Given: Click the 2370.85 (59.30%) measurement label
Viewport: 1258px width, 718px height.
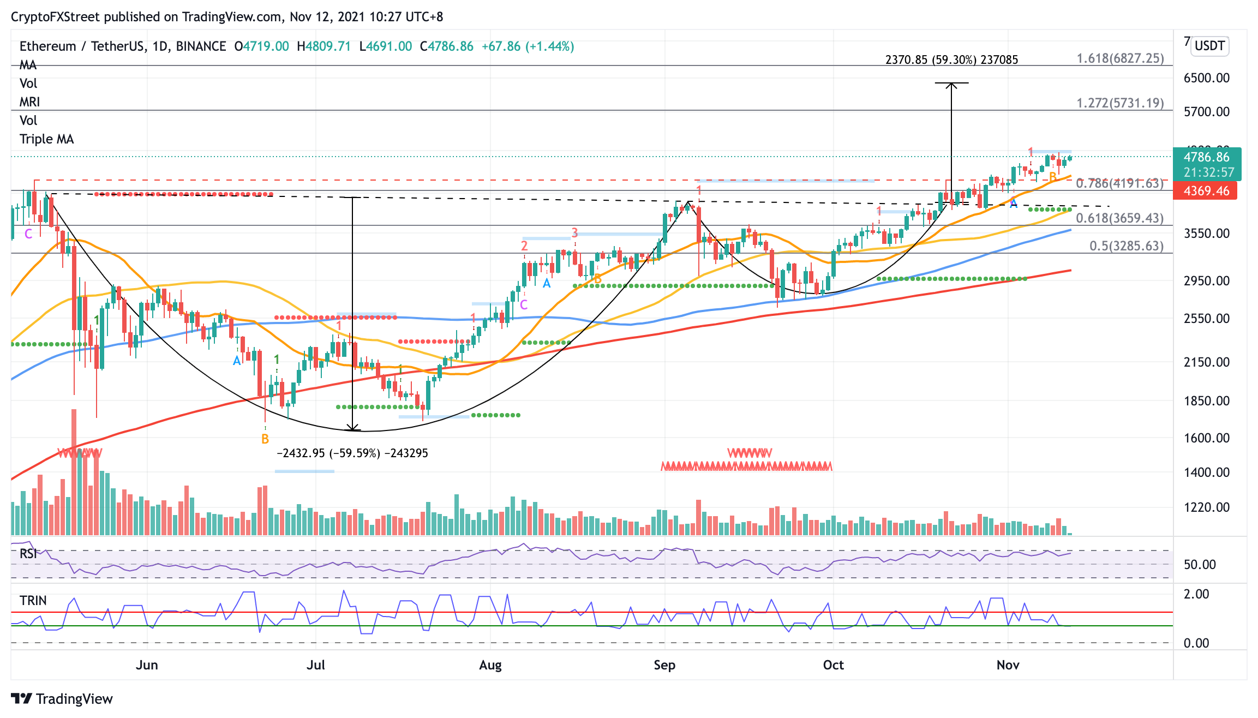Looking at the screenshot, I should 951,59.
